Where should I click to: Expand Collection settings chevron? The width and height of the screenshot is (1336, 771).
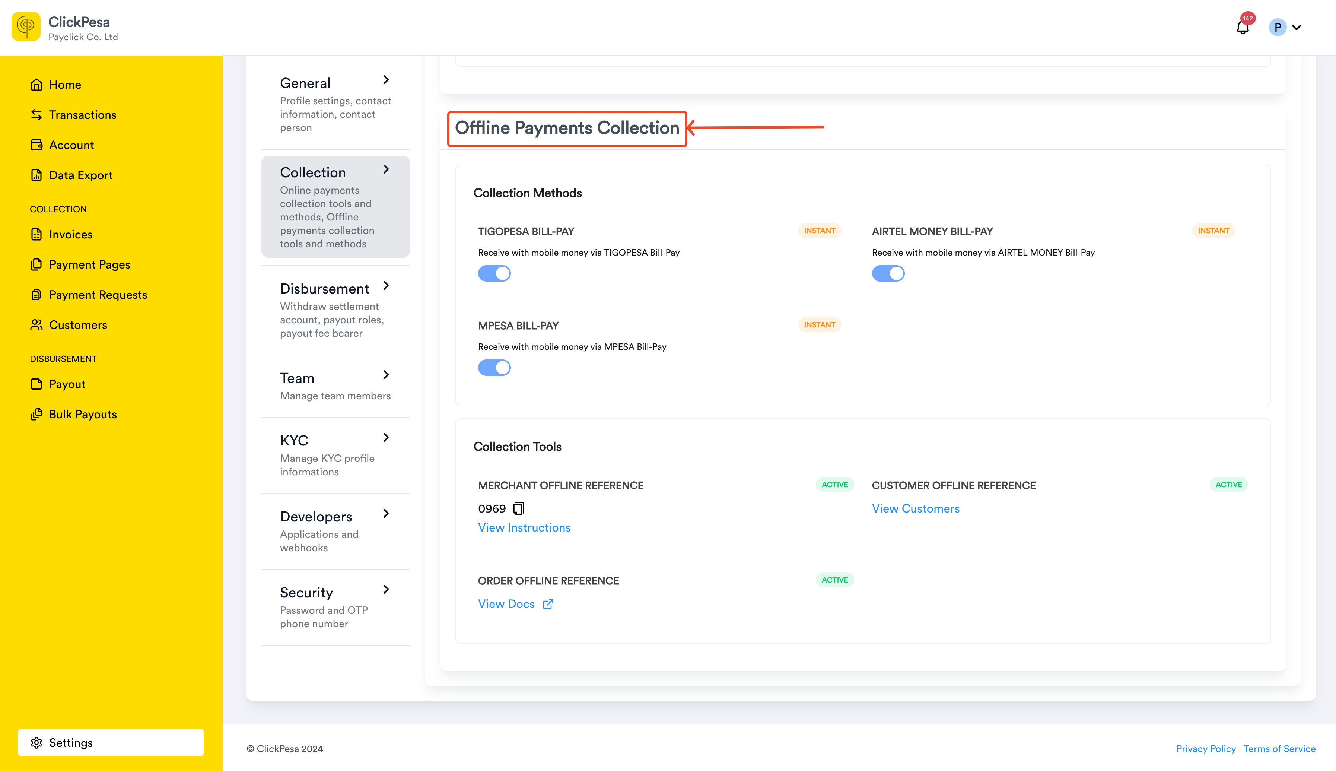click(x=386, y=169)
